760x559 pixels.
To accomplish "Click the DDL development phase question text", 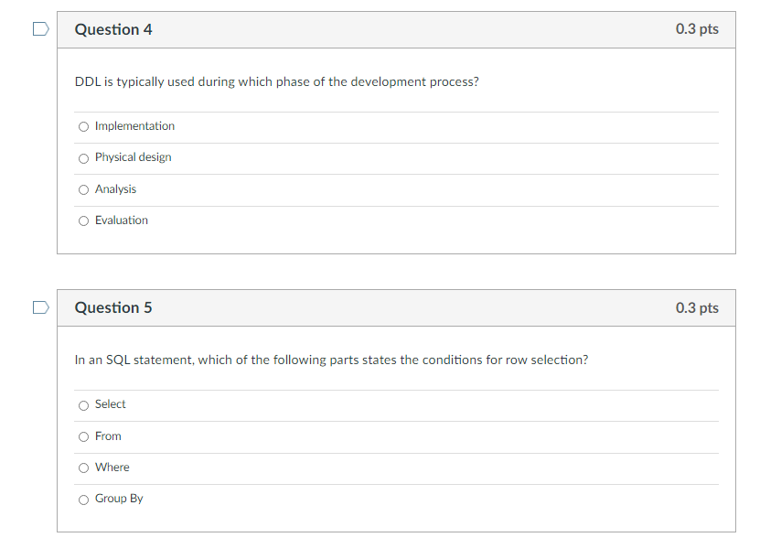I will pyautogui.click(x=276, y=82).
